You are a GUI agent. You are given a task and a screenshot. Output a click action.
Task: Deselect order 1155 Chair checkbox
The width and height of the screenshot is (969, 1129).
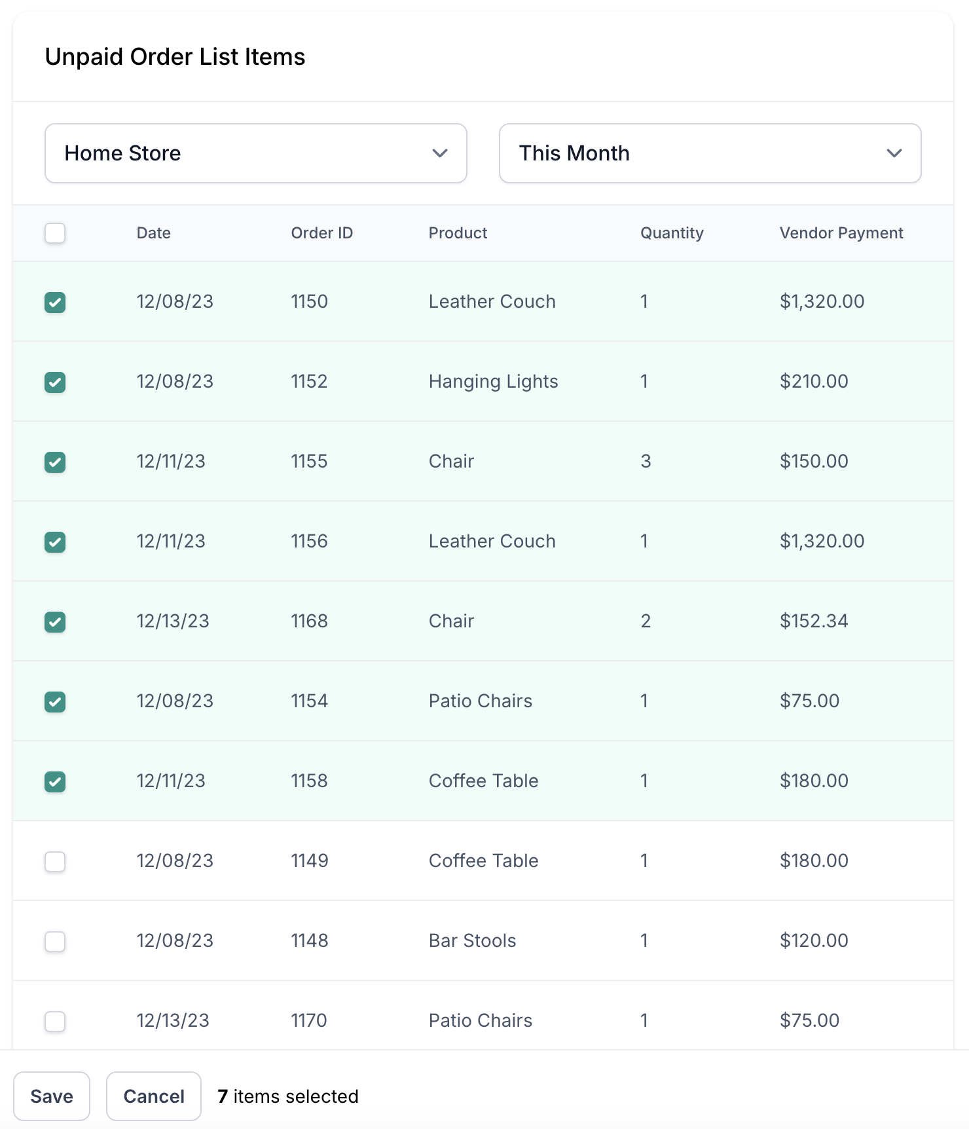coord(55,462)
